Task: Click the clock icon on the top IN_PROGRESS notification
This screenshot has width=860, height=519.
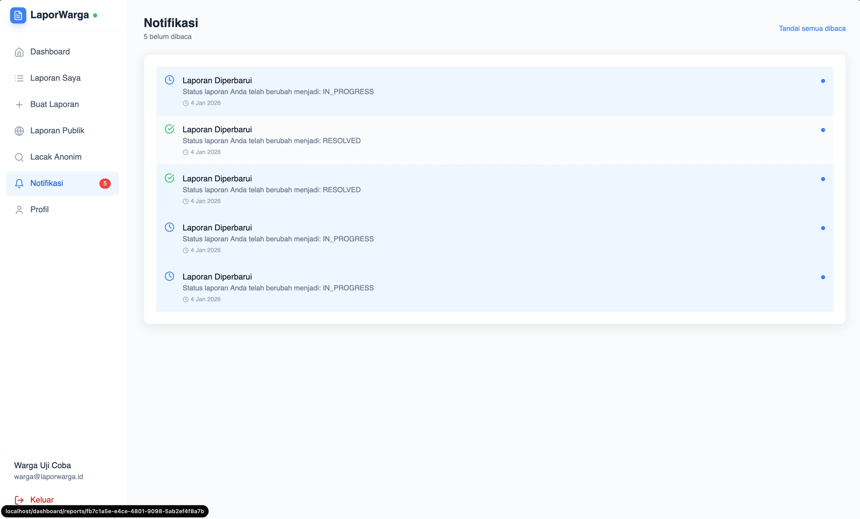Action: click(169, 80)
